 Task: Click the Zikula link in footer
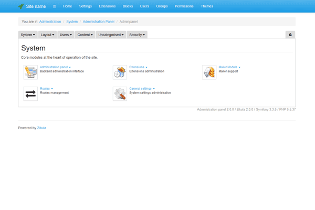point(42,128)
